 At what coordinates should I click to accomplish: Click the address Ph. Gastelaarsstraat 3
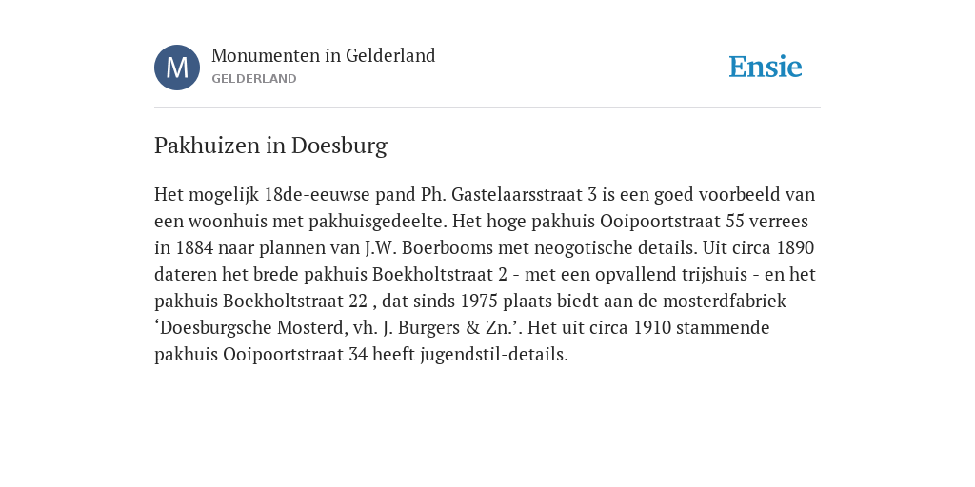509,195
